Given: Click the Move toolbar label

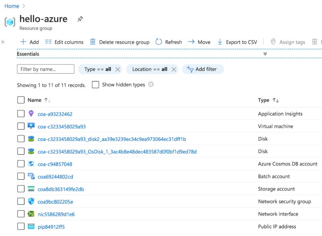Looking at the screenshot, I should tap(204, 42).
